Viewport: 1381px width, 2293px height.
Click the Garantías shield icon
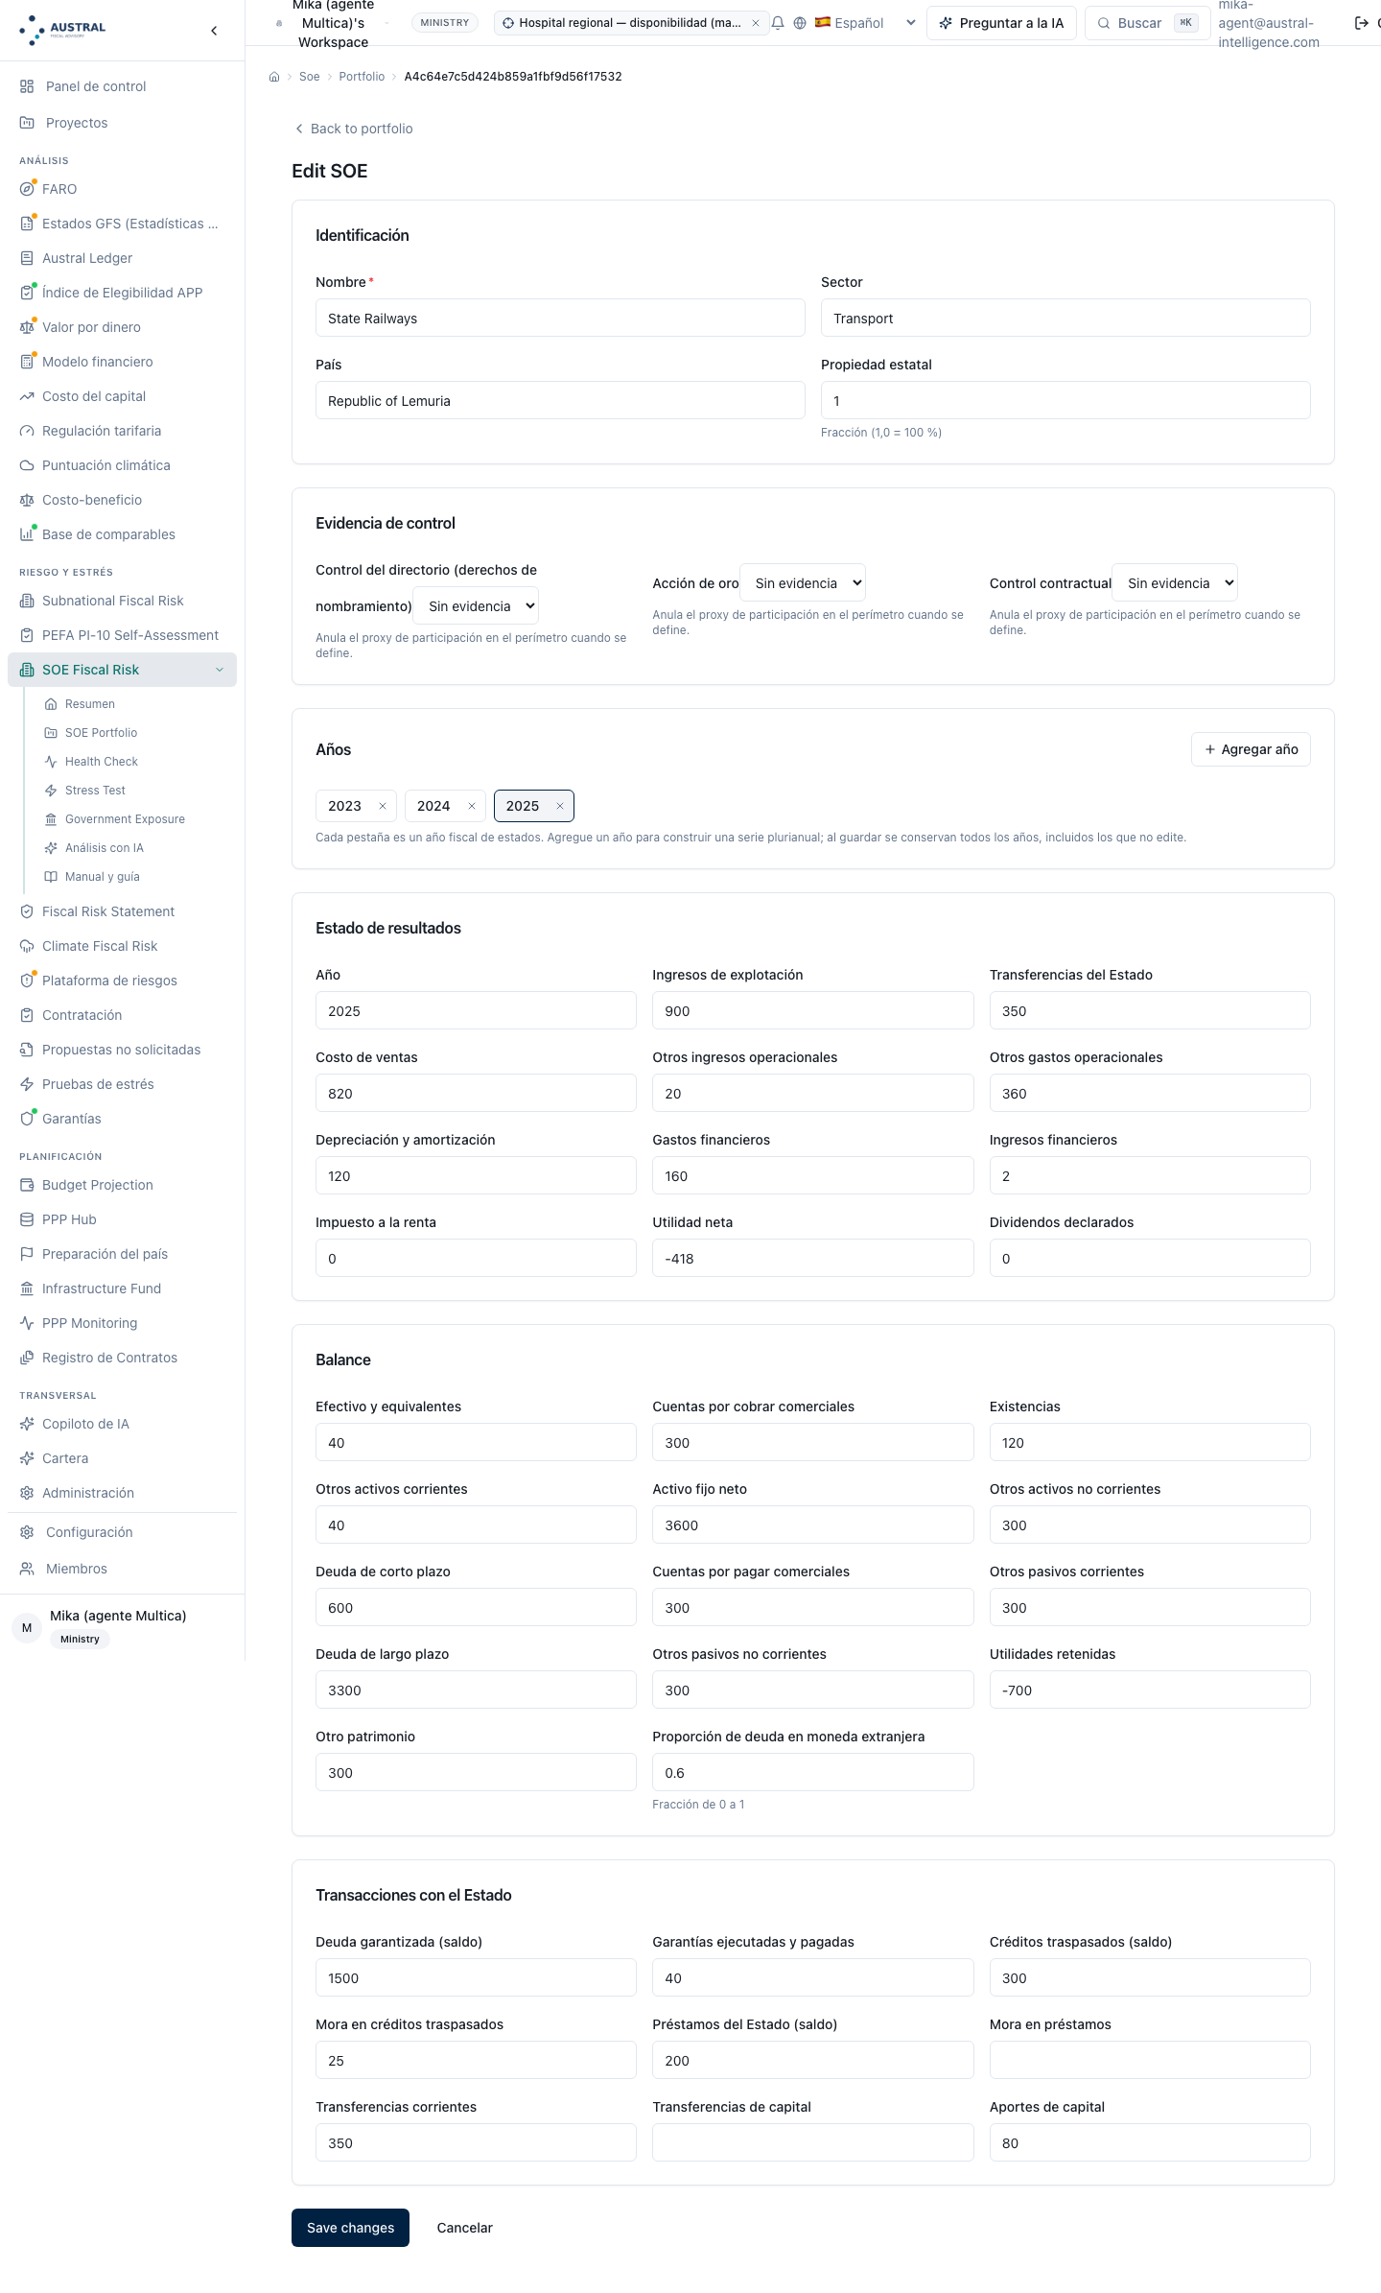click(27, 1119)
